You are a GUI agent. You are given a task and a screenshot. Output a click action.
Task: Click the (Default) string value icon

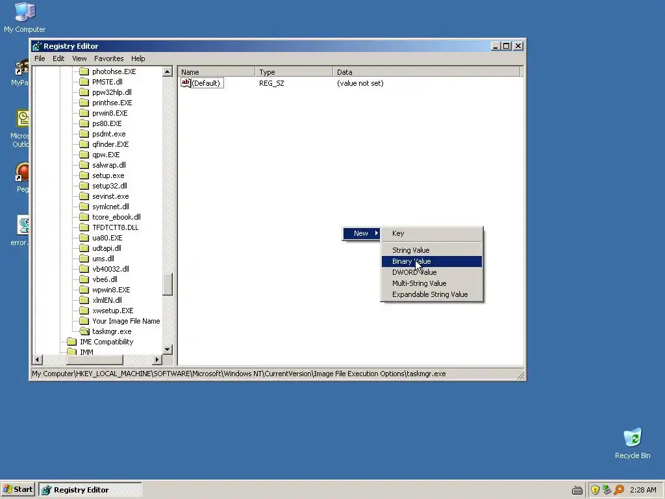(186, 83)
